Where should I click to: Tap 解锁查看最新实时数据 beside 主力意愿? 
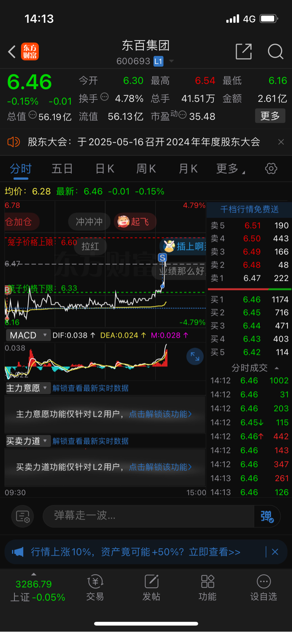(x=90, y=388)
